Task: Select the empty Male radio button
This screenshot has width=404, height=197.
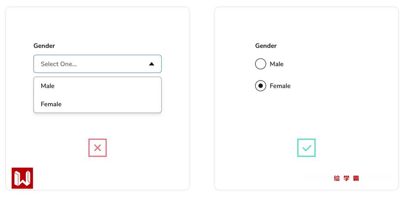Action: click(x=261, y=64)
